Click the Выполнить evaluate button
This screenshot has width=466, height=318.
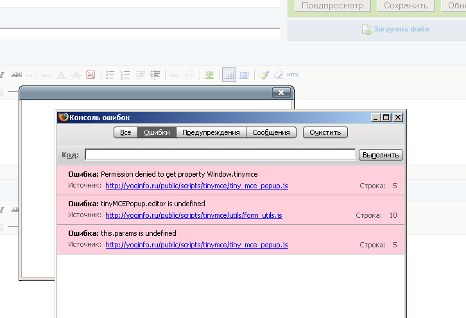[381, 155]
